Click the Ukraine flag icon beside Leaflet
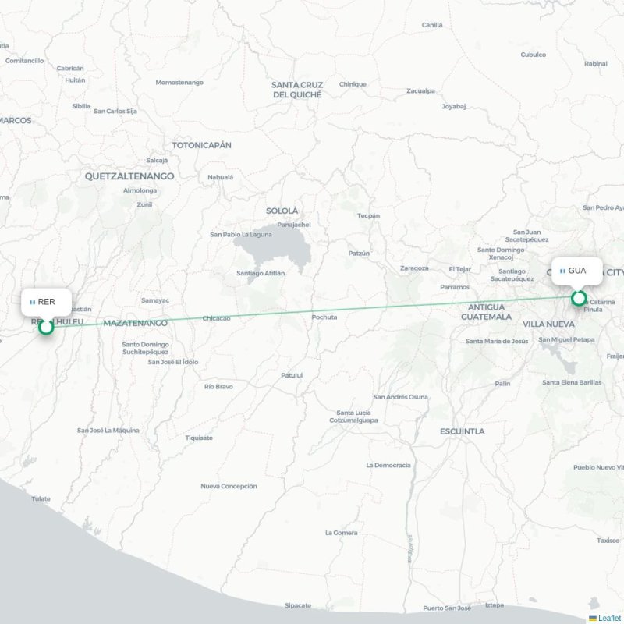 [x=593, y=618]
